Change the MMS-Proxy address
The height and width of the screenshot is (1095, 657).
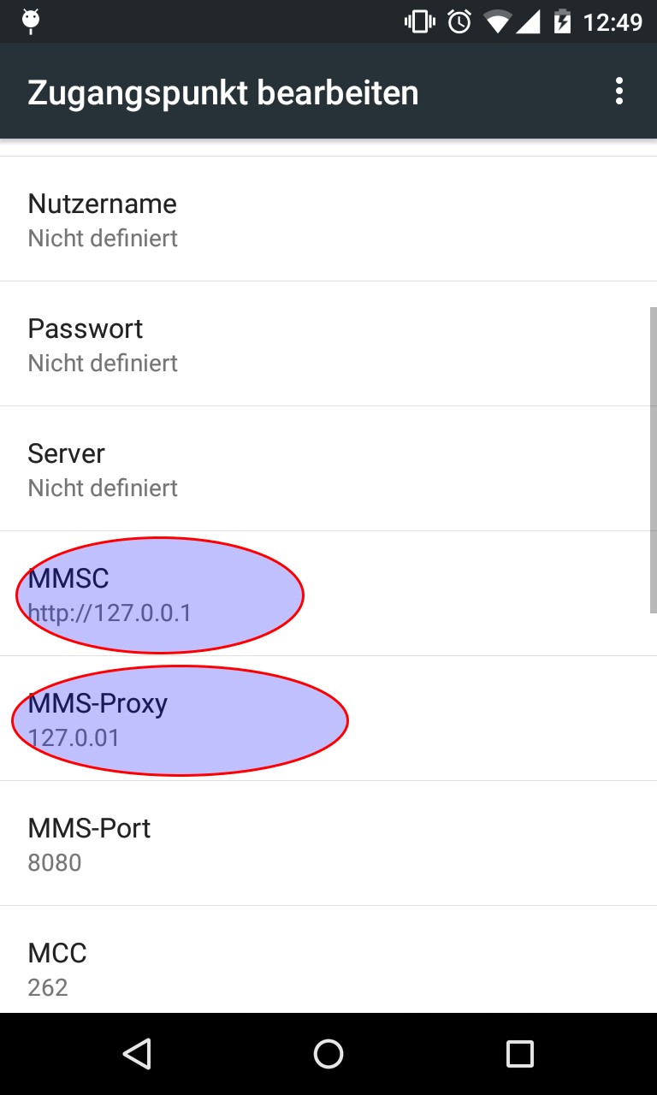[x=328, y=719]
